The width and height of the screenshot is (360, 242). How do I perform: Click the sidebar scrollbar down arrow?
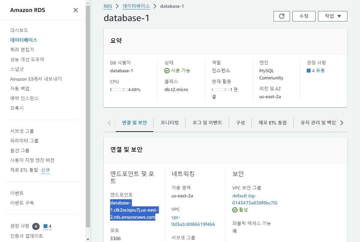88,239
